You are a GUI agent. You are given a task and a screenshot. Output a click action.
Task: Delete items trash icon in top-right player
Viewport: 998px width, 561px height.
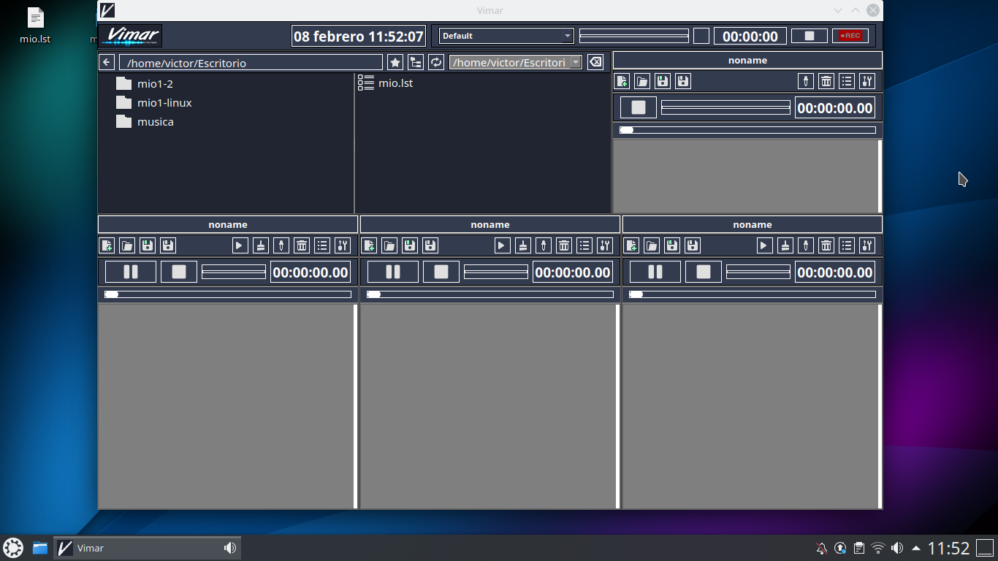[826, 81]
